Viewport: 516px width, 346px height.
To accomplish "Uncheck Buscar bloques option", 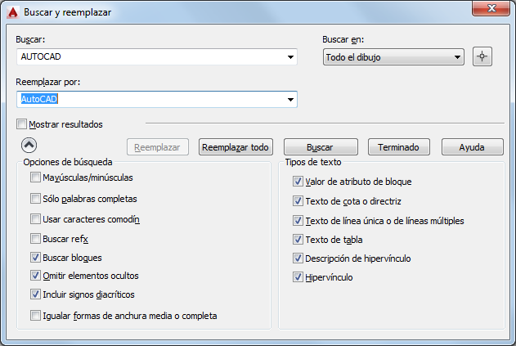I will click(35, 257).
